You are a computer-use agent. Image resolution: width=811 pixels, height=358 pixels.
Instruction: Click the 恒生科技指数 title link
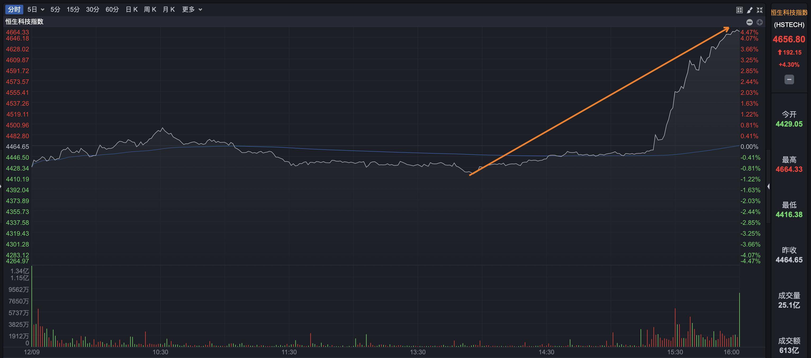click(24, 22)
